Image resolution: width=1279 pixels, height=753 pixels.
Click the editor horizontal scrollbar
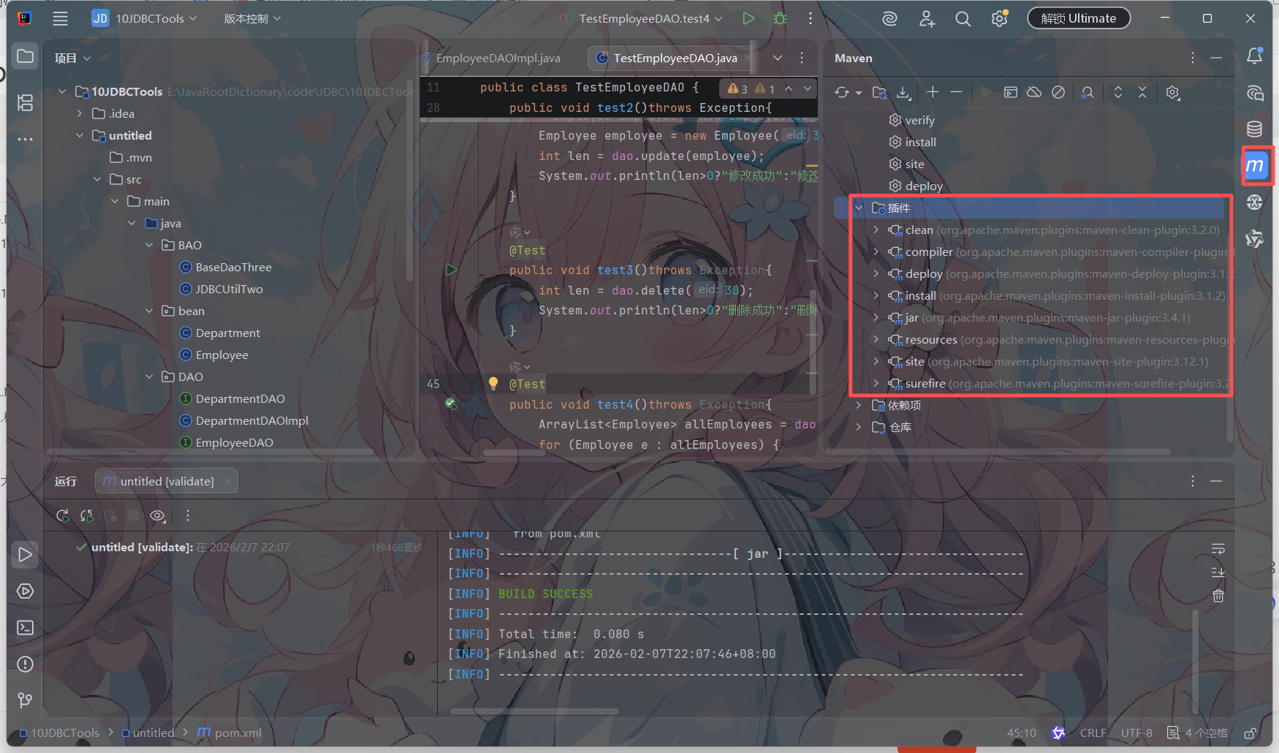pos(514,453)
